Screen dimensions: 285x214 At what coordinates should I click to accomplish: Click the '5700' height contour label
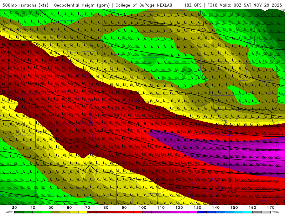231,191
